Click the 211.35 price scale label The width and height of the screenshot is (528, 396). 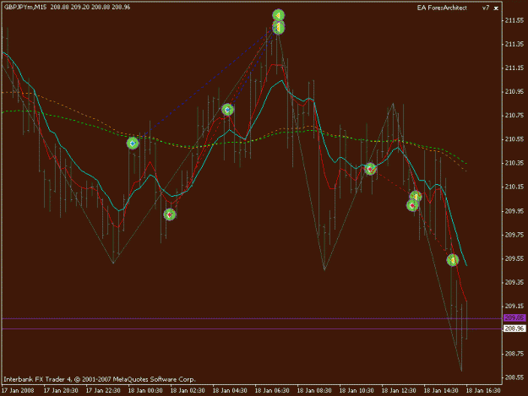(x=514, y=44)
